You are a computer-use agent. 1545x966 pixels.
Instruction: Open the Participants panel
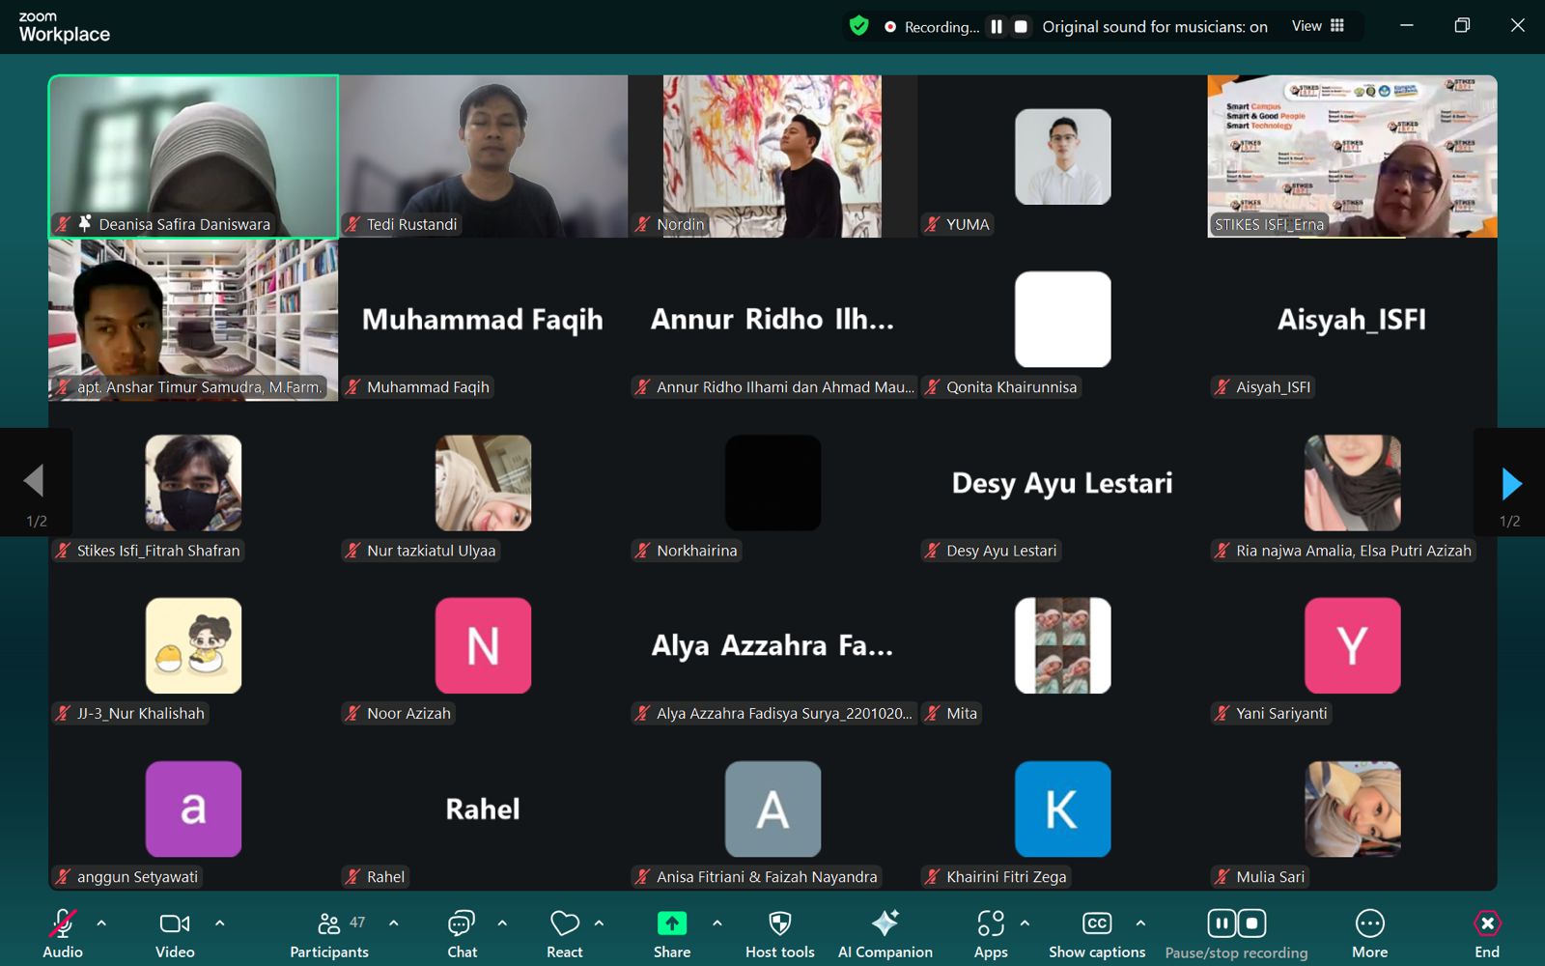click(x=329, y=934)
